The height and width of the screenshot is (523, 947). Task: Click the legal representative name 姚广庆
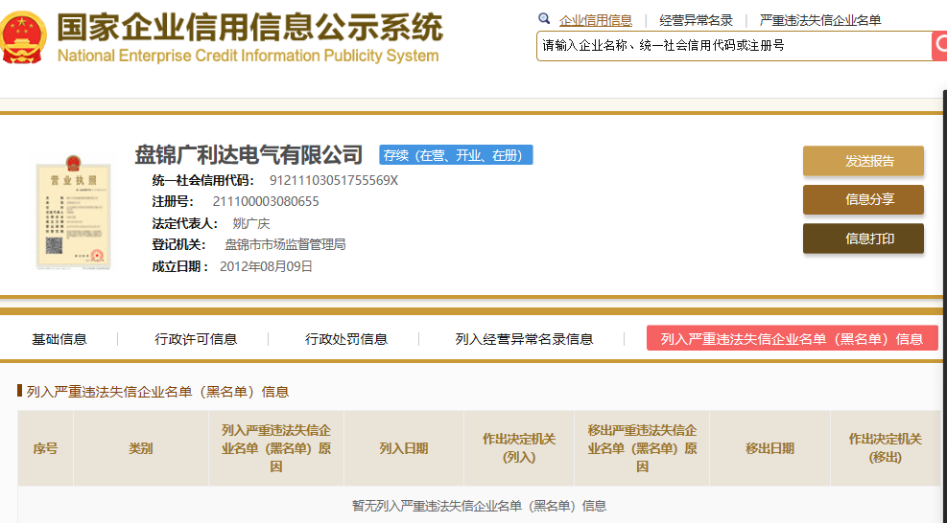251,224
